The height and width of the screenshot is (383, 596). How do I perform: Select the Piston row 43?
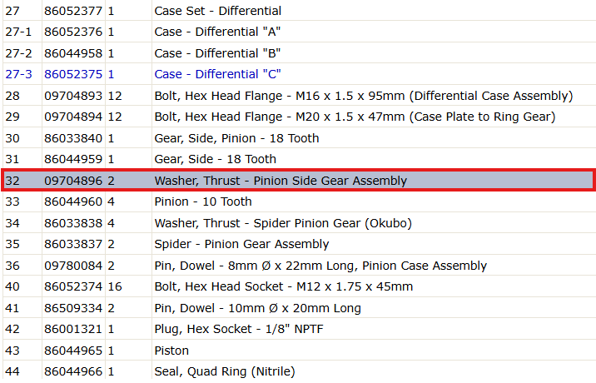click(x=300, y=351)
